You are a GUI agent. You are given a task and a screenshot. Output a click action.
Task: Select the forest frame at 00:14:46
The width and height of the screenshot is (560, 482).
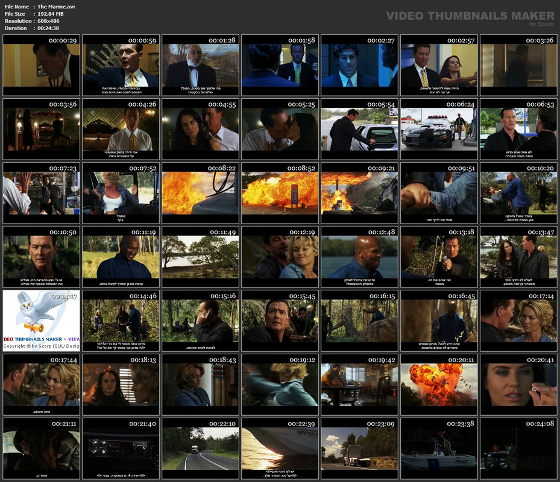tap(121, 321)
